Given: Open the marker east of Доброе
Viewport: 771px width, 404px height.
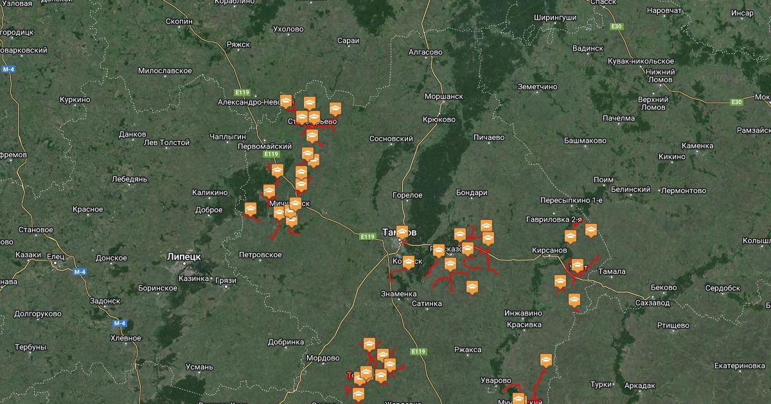Looking at the screenshot, I should 250,208.
